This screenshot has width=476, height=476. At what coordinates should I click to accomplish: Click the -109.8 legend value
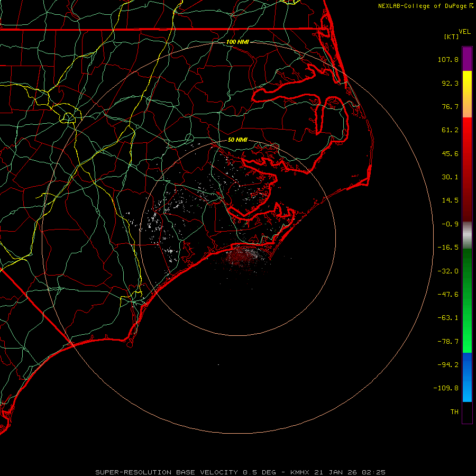pyautogui.click(x=446, y=388)
